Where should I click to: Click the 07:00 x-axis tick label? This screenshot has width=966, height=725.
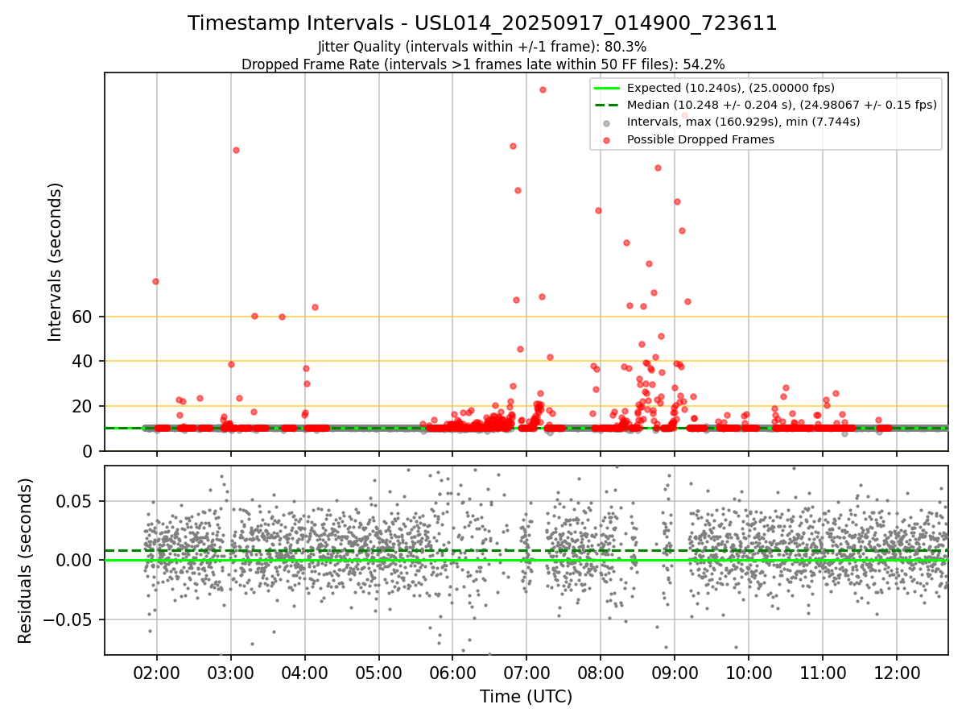coord(526,670)
